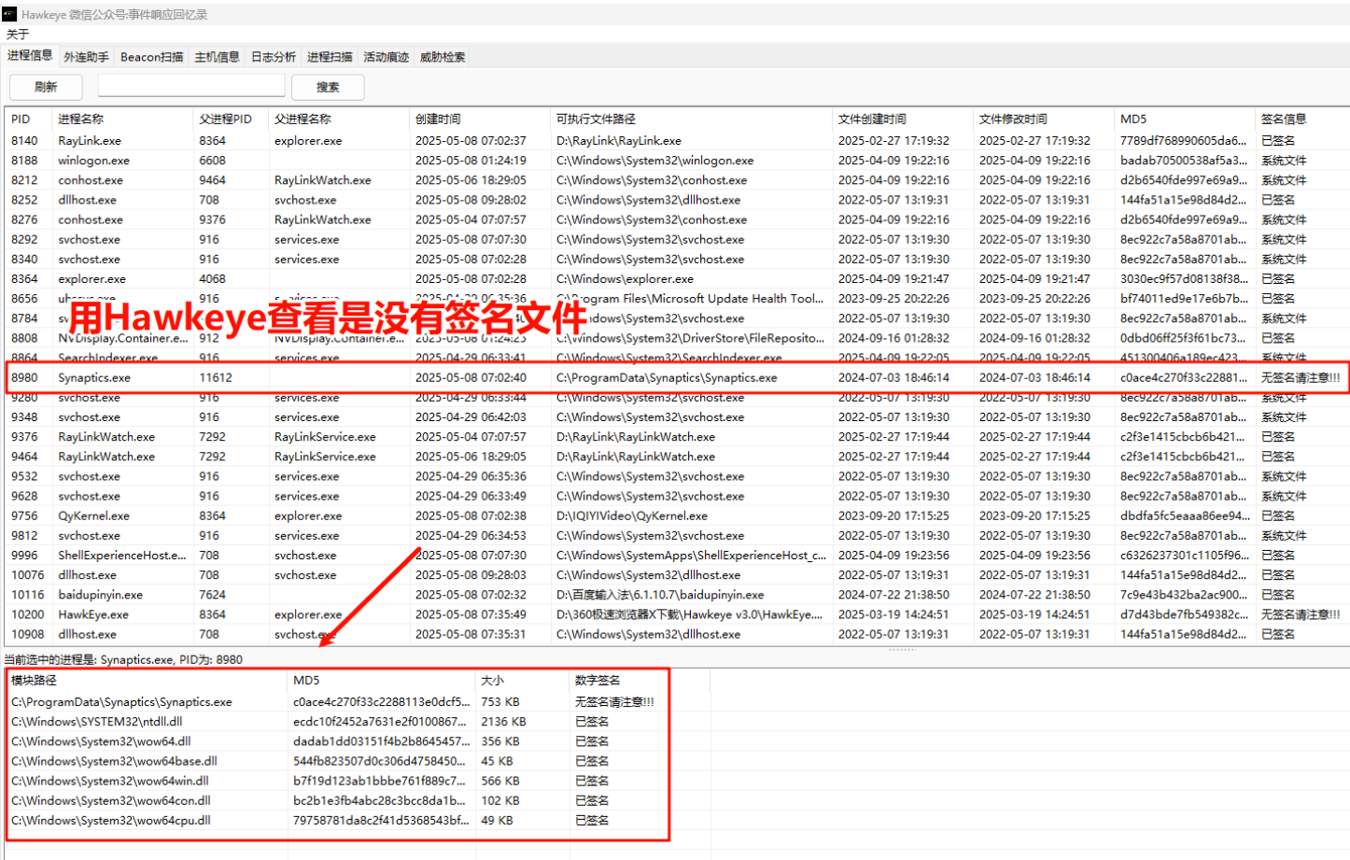Sort by the 签名信息 column header
The height and width of the screenshot is (860, 1350).
(1301, 119)
